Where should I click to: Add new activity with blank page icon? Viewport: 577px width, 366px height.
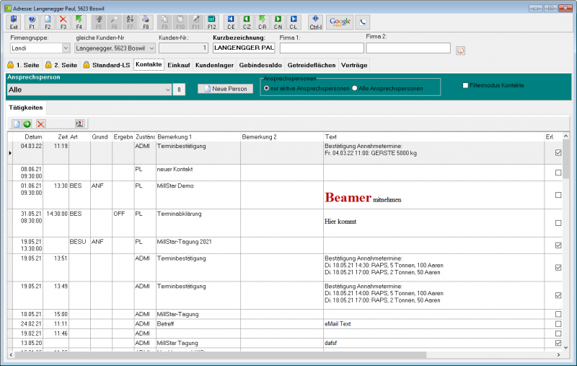16,124
